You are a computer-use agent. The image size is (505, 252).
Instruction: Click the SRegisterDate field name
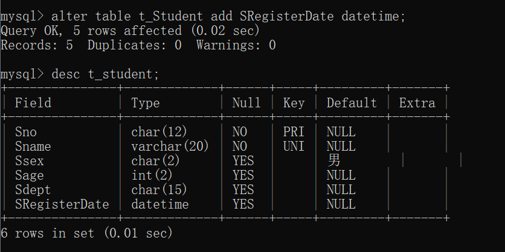pos(62,204)
